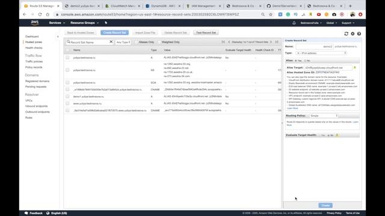Click the browser forward arrow

(x=32, y=14)
